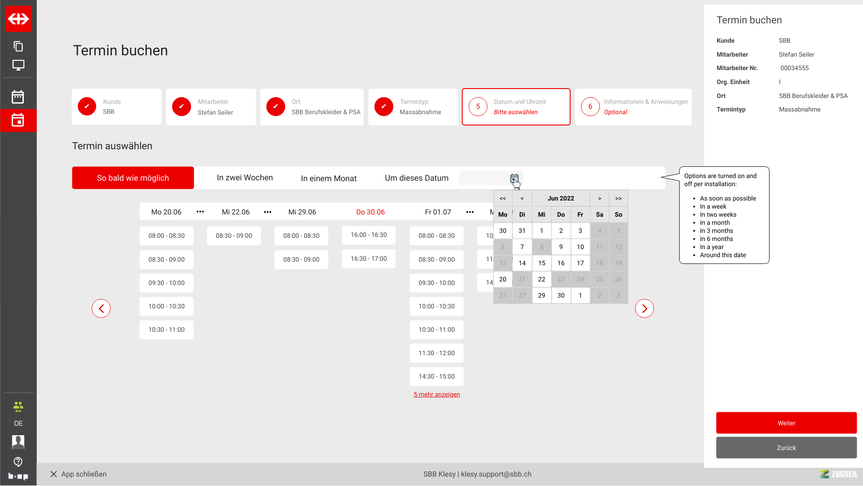Open the calendar overview icon in sidebar
This screenshot has height=486, width=863.
[x=18, y=97]
